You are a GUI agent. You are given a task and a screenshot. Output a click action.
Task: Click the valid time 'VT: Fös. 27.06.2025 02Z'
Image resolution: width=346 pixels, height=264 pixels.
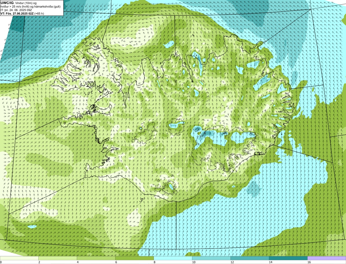[x=17, y=13]
